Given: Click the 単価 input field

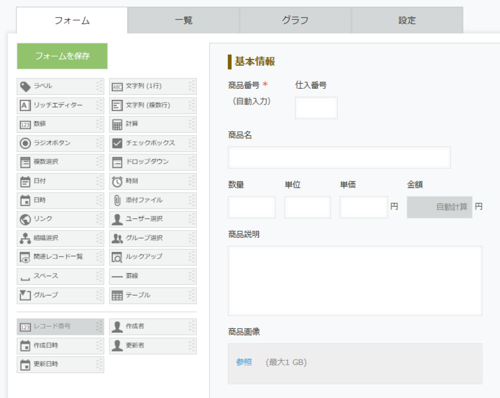Looking at the screenshot, I should [363, 207].
